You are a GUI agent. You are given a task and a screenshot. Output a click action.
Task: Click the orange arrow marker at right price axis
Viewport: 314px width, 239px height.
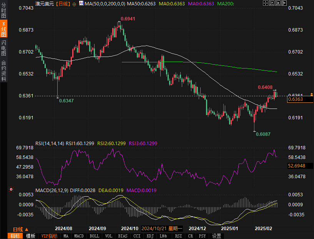311,94
